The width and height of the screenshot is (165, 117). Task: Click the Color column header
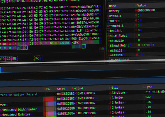(x=48, y=89)
